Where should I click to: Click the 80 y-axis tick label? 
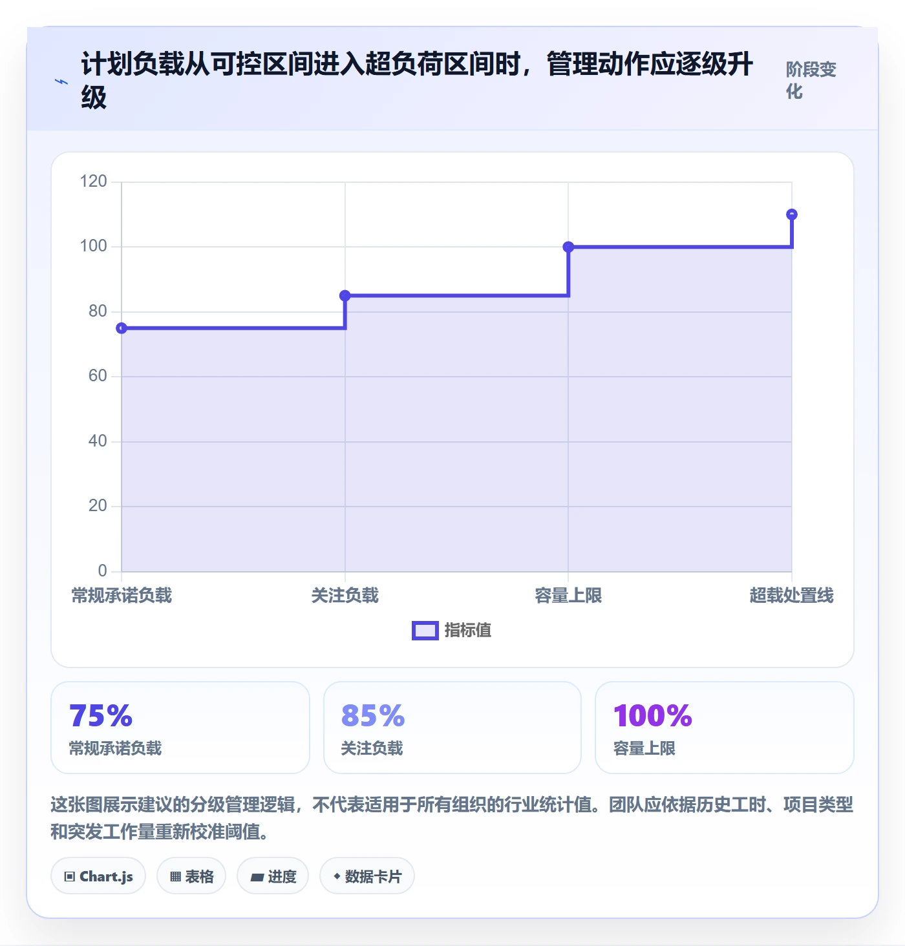point(98,311)
